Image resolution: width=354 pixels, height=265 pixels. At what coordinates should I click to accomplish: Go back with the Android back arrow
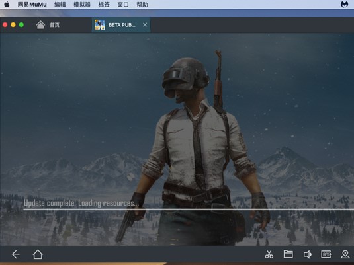point(16,254)
